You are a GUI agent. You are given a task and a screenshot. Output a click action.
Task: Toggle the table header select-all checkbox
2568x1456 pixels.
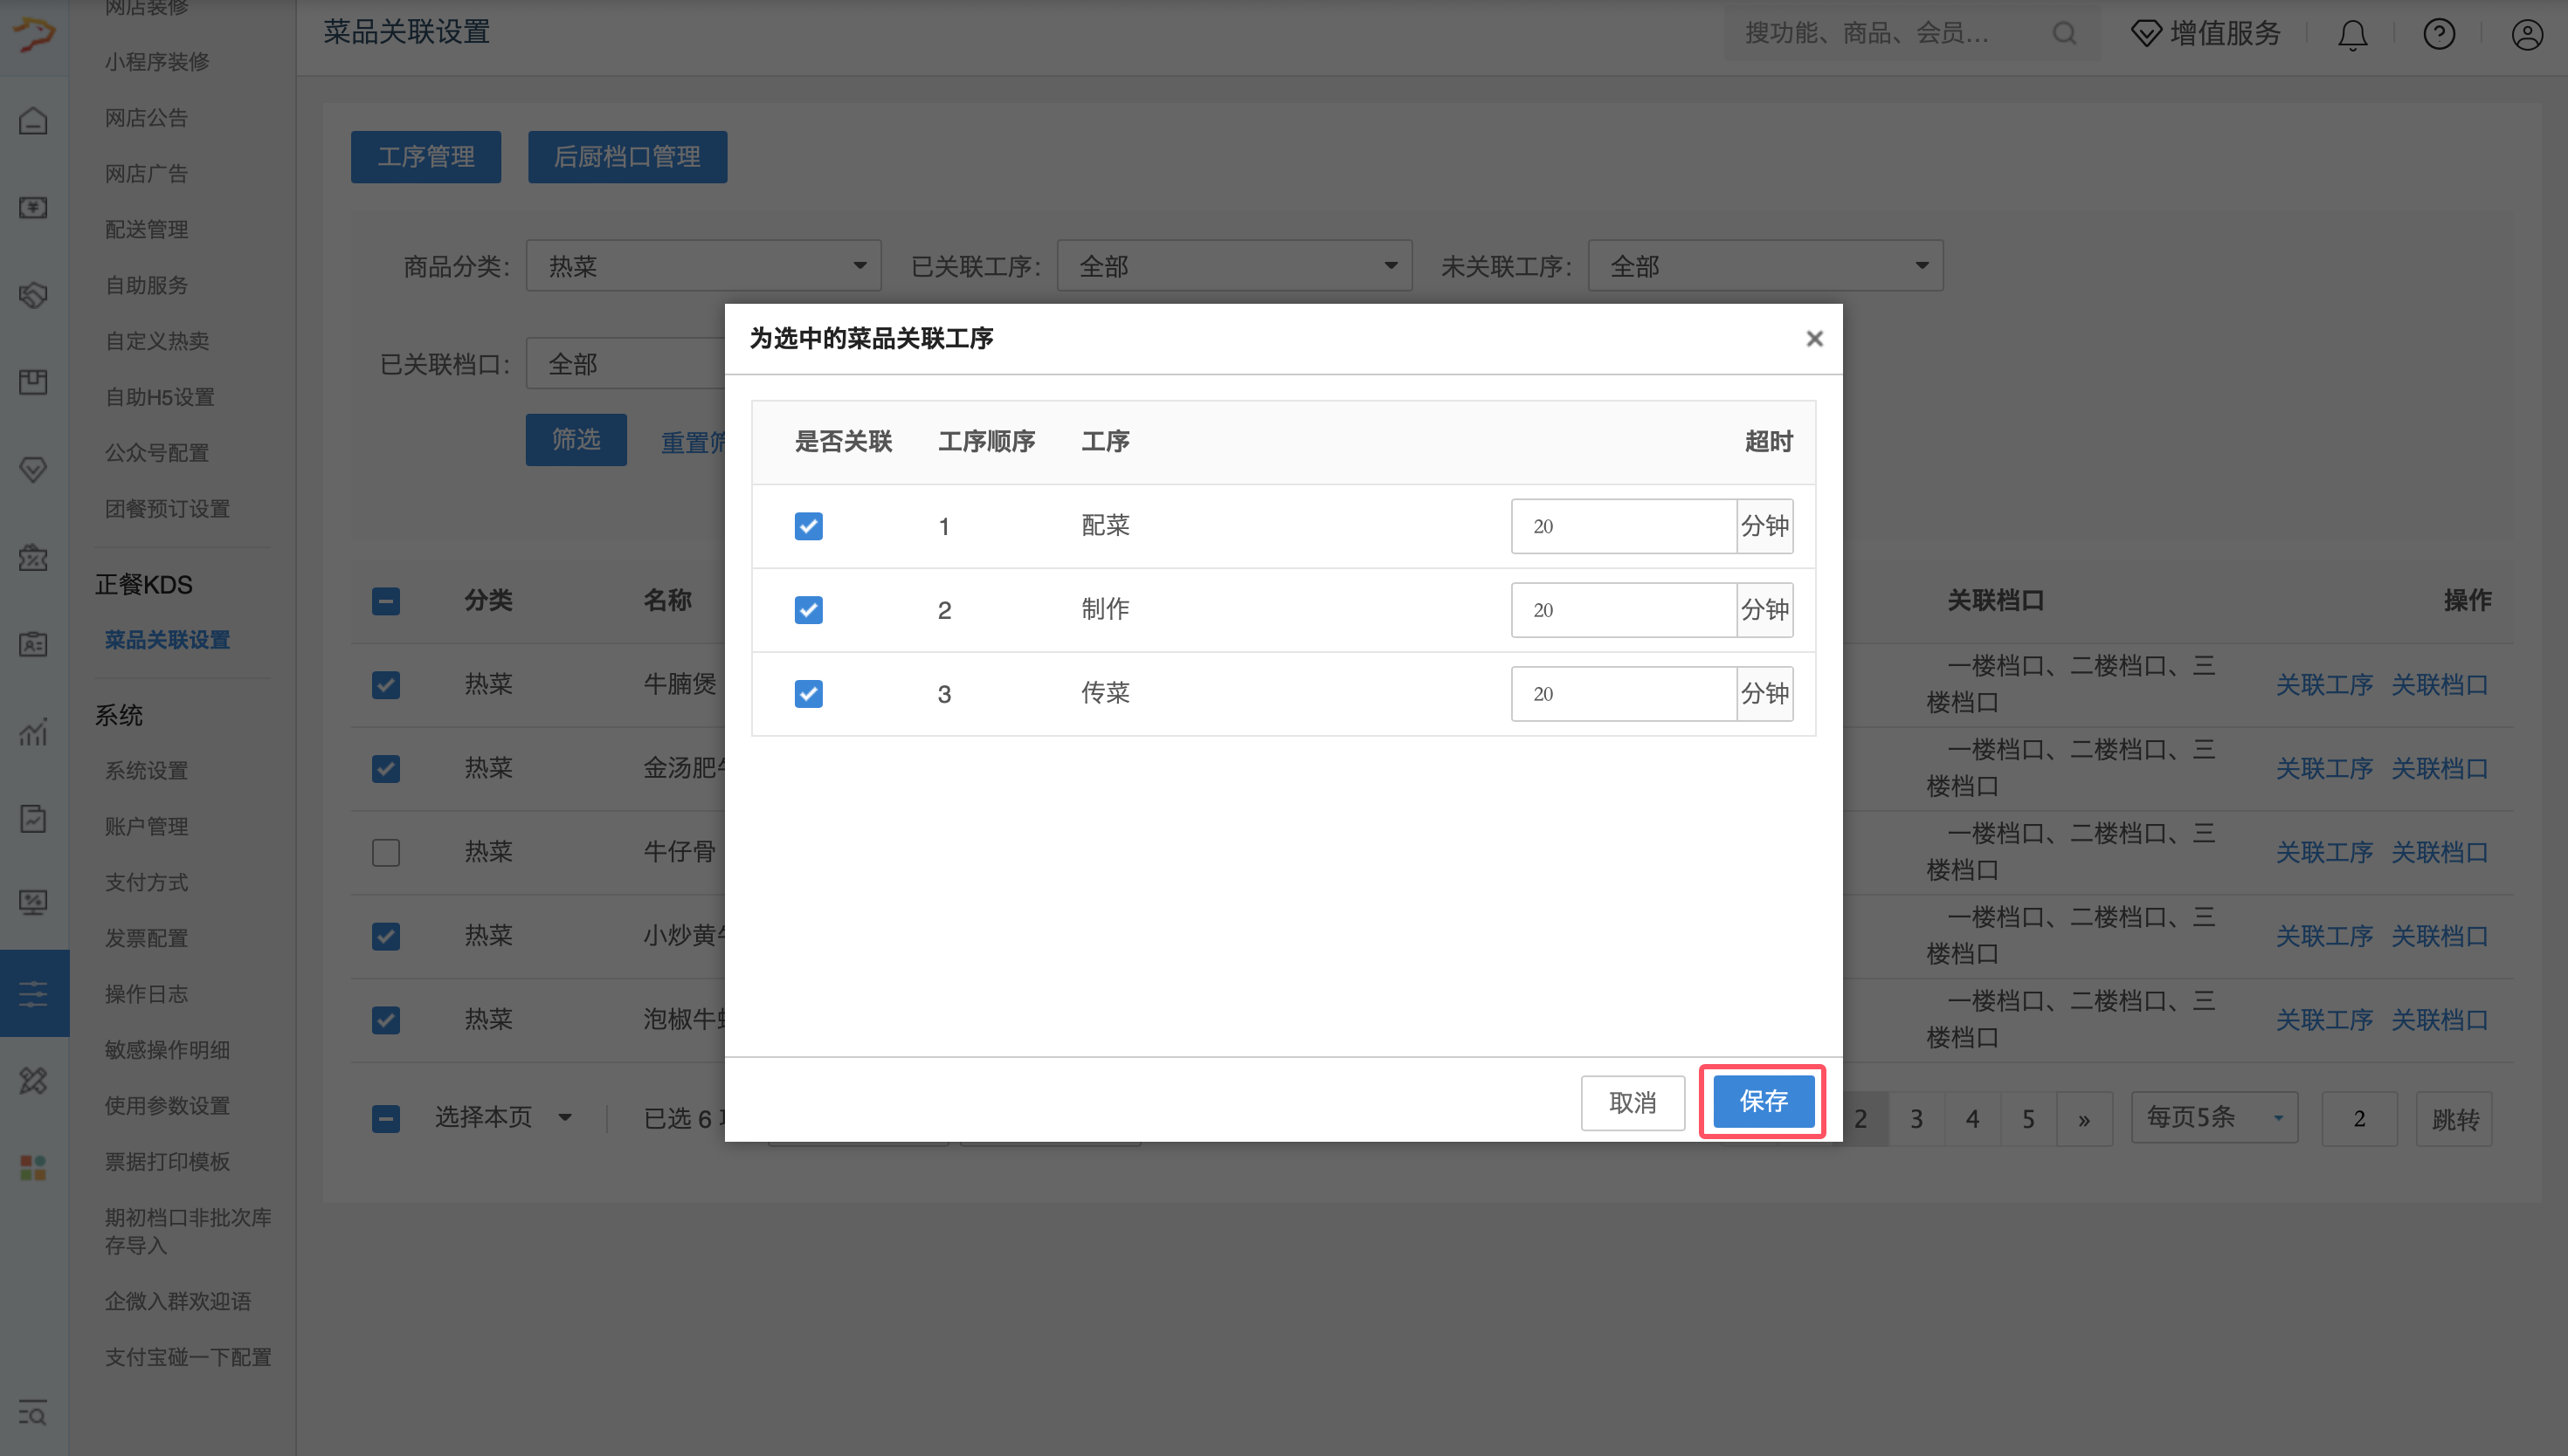coord(386,601)
